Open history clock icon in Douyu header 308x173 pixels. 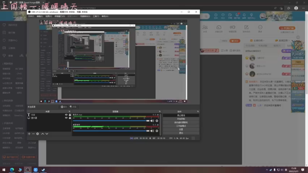pos(216,16)
